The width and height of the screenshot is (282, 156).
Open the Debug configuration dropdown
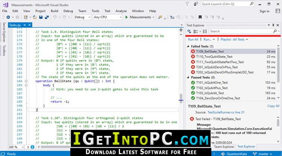click(82, 17)
